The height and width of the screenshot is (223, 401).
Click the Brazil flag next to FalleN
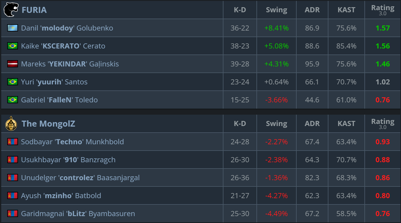pyautogui.click(x=13, y=100)
